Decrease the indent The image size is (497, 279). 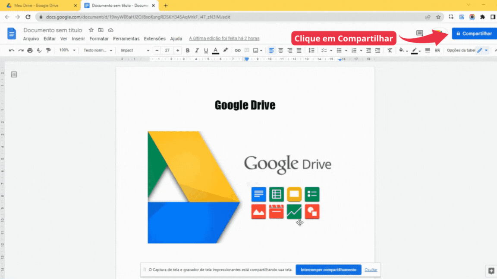368,50
